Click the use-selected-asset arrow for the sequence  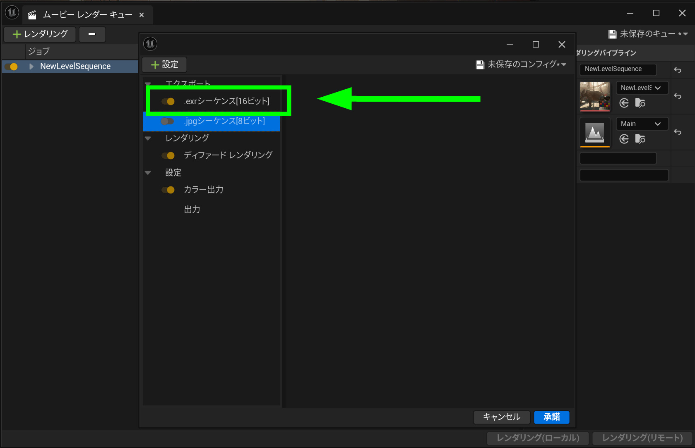624,103
